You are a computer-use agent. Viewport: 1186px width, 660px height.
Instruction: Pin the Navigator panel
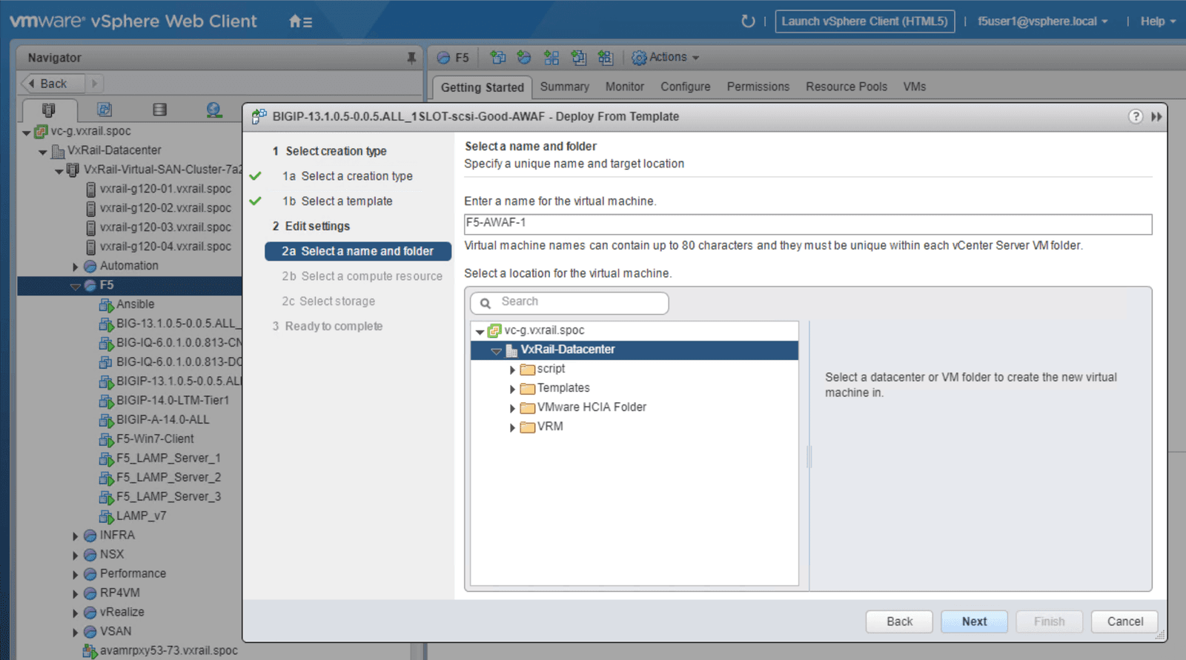pyautogui.click(x=411, y=58)
